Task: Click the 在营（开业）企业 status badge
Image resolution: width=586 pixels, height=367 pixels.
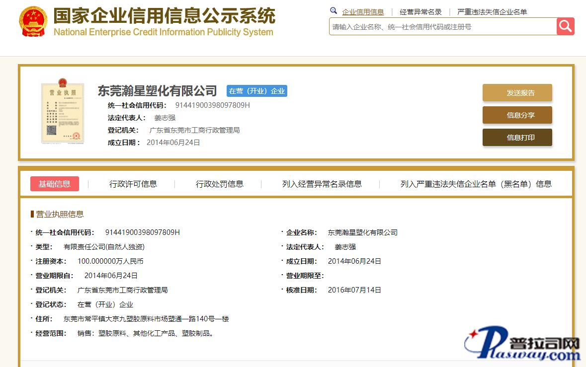Action: (257, 91)
